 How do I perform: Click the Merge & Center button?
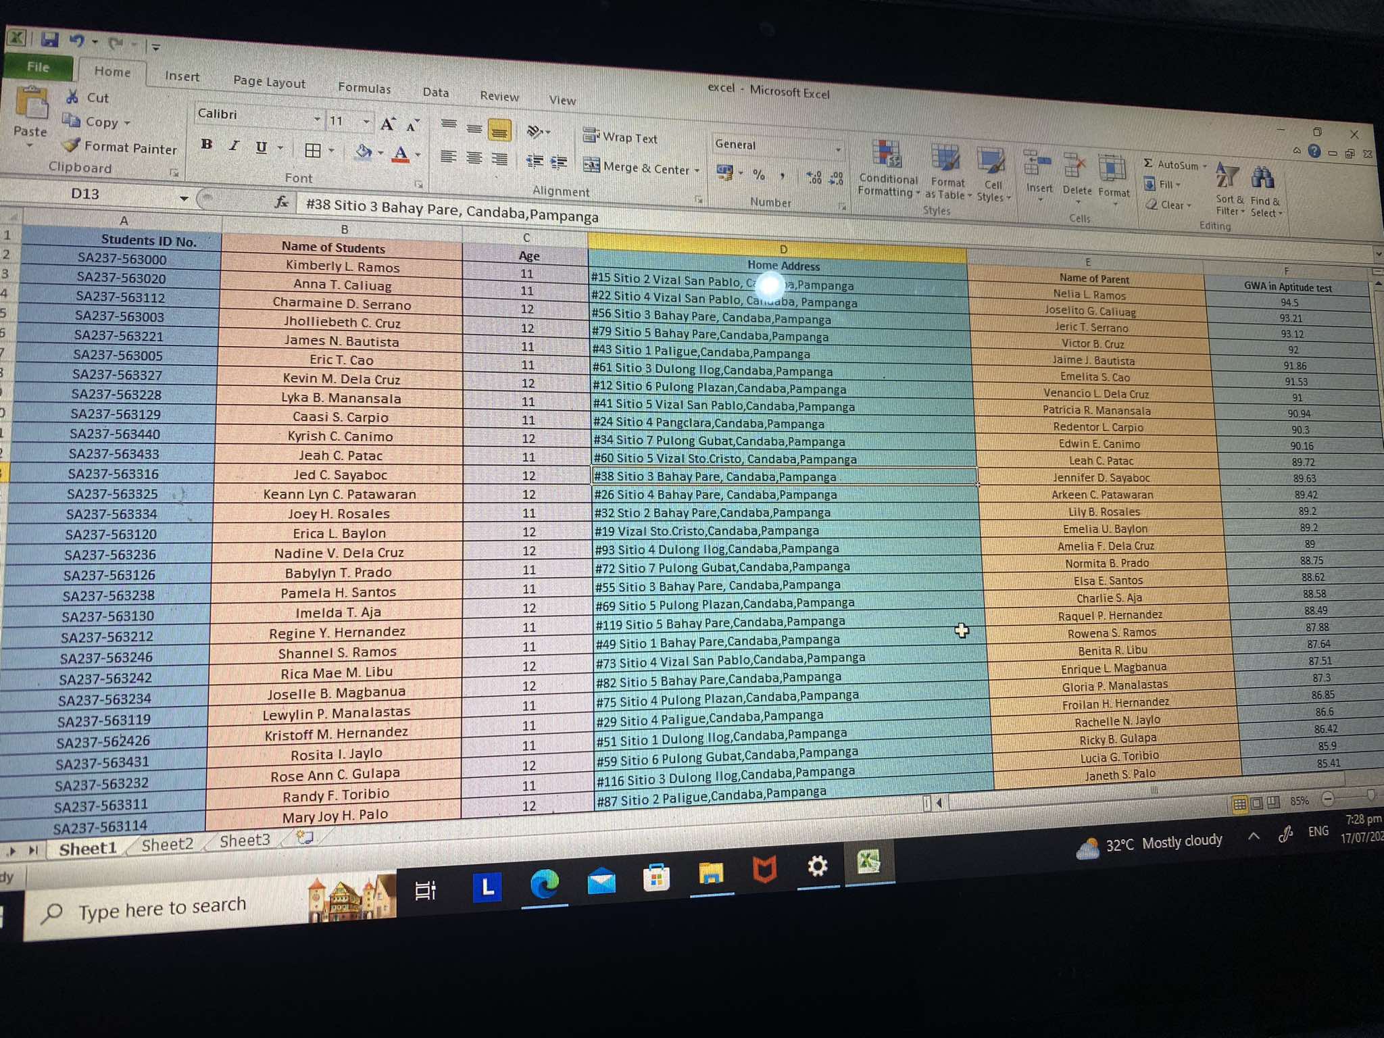click(x=639, y=168)
